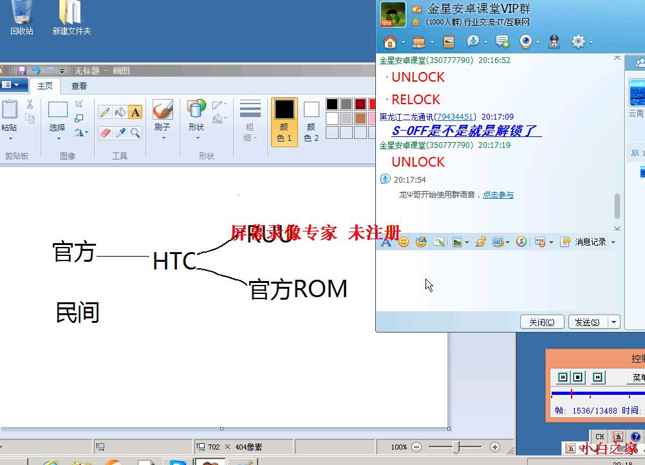Open the shape Outline dropdown in Paint
This screenshot has width=645, height=465.
(220, 105)
